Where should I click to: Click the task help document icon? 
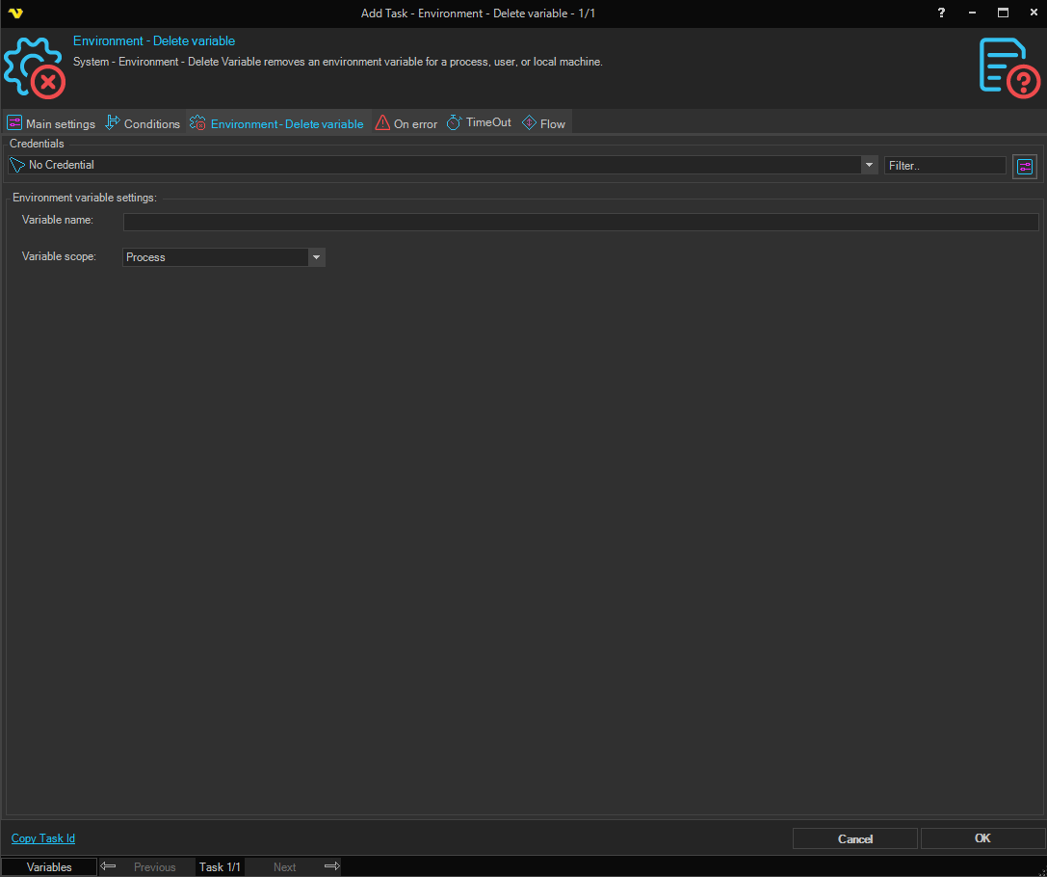point(1008,67)
